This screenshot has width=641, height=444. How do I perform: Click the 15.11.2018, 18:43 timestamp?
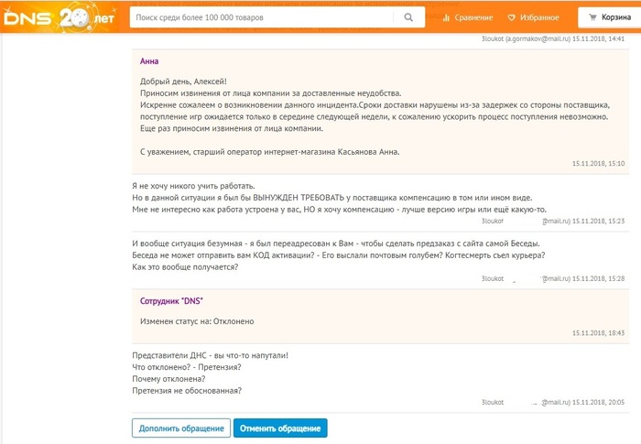coord(597,333)
